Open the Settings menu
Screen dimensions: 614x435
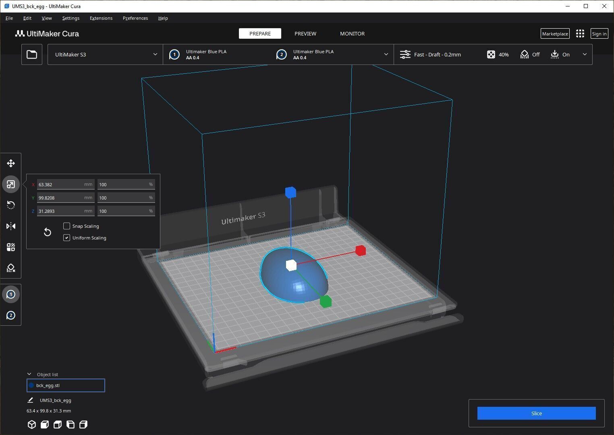click(71, 18)
